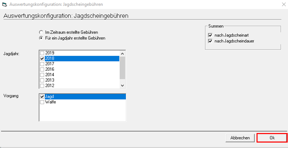The image size is (288, 148).
Task: Click the Jagdjahr list scrollbar thumb
Action: (122, 67)
